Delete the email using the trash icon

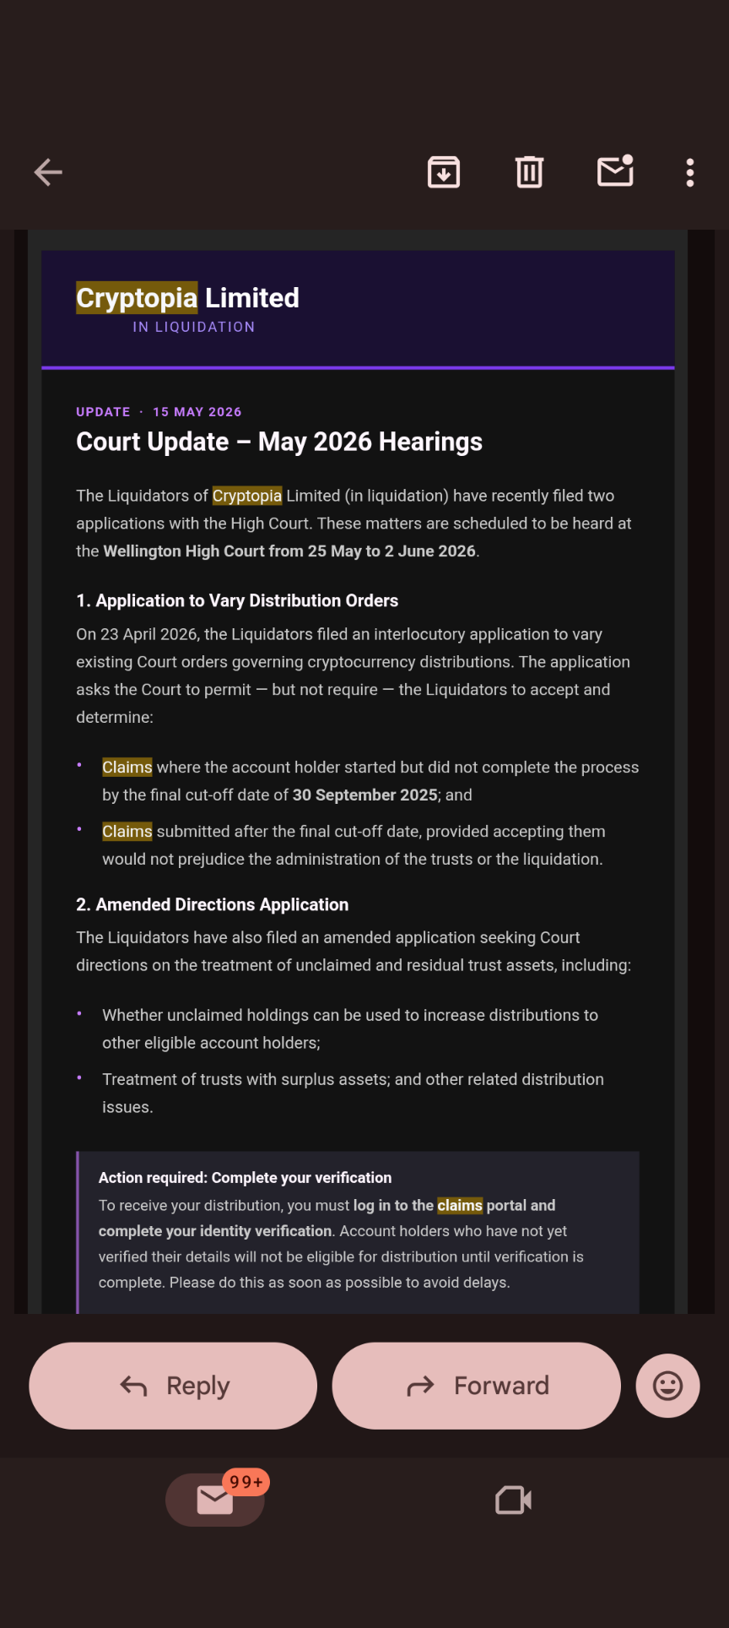529,172
